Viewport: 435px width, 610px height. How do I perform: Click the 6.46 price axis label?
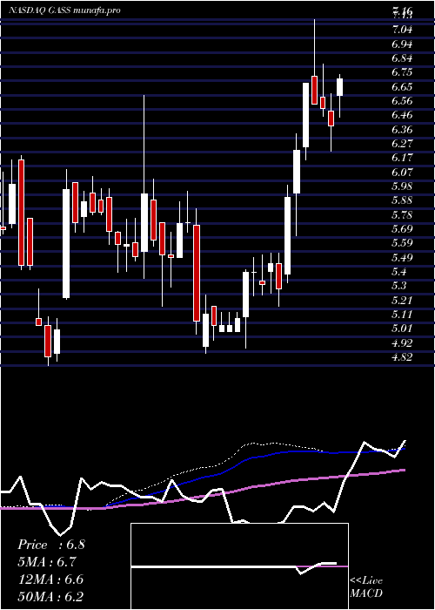tap(402, 115)
